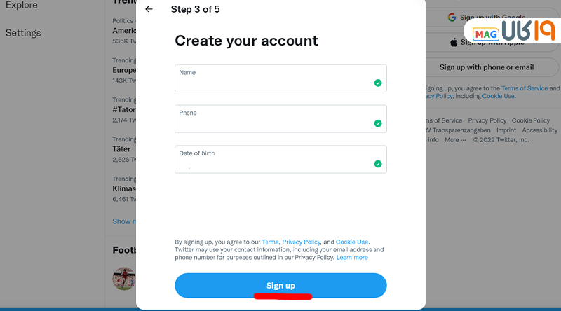Open Explore in the left sidebar
561x311 pixels.
point(22,5)
